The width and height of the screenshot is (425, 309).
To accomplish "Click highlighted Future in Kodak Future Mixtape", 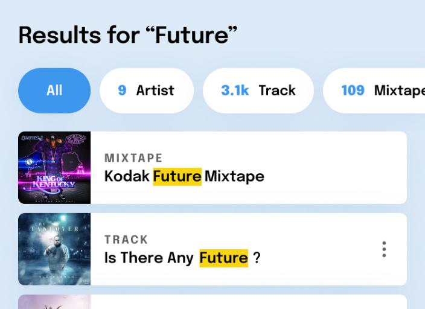I will click(x=177, y=176).
